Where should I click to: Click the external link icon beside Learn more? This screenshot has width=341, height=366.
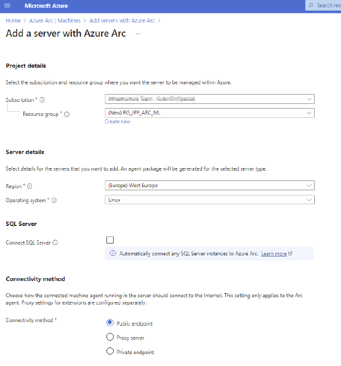point(290,253)
